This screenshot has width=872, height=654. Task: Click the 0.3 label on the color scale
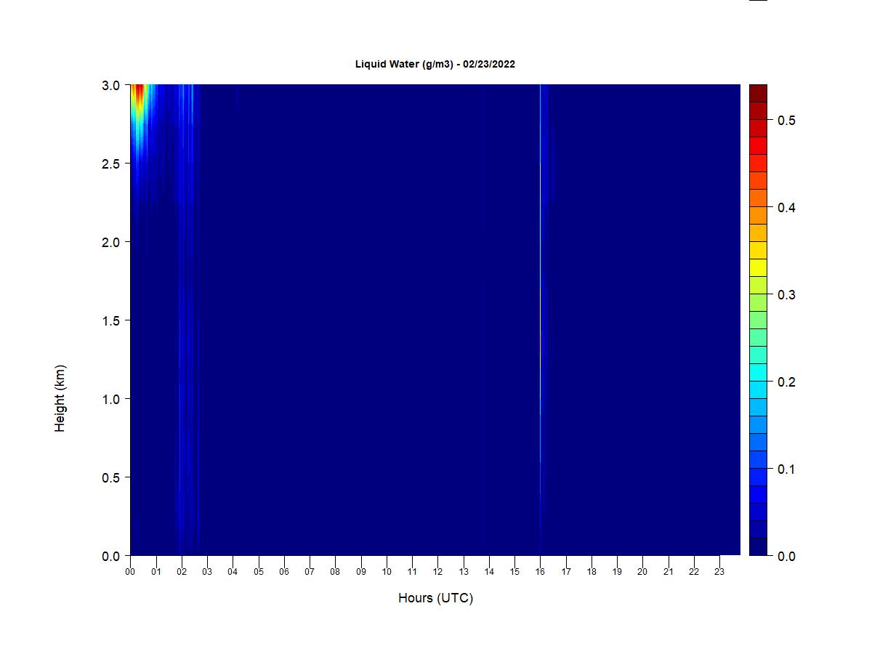786,294
